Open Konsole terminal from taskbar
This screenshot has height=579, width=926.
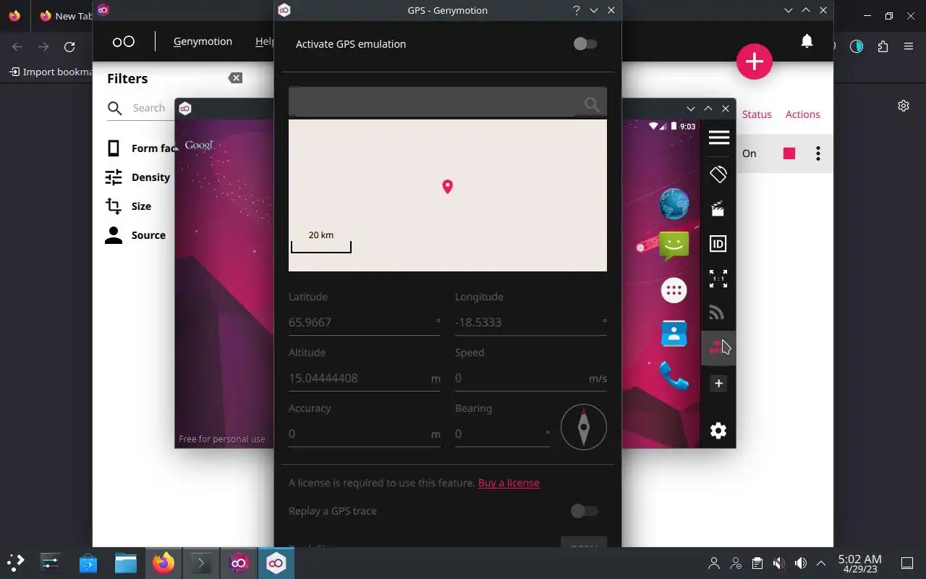coord(201,562)
